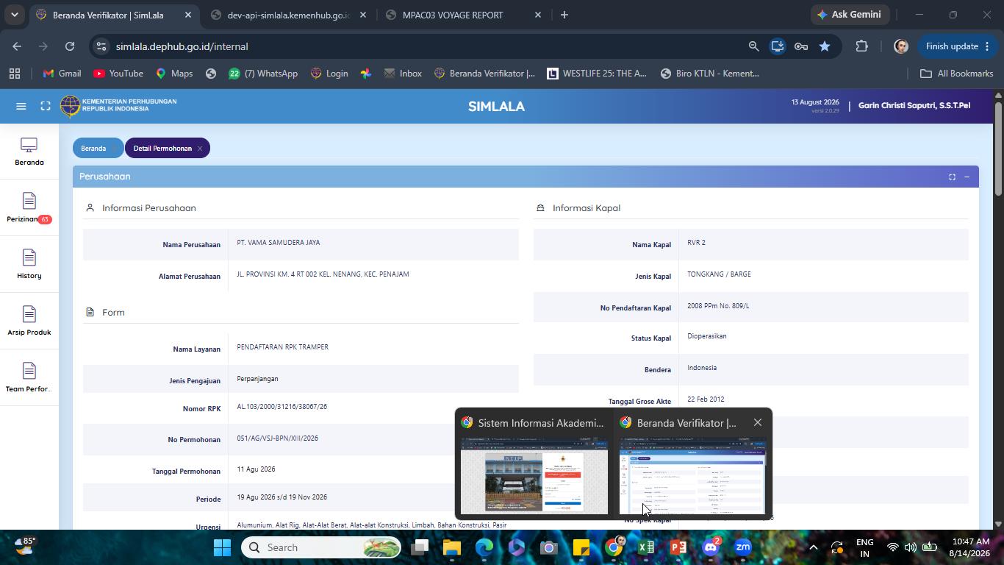Open the browser tab search dropdown arrow
The width and height of the screenshot is (1004, 565).
point(14,15)
